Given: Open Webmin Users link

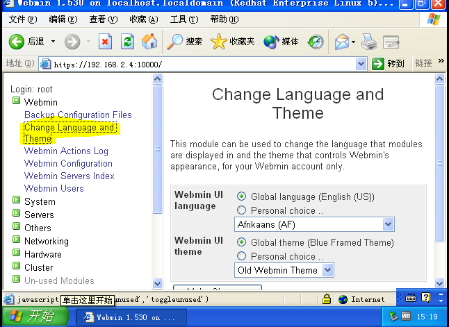Looking at the screenshot, I should point(54,189).
